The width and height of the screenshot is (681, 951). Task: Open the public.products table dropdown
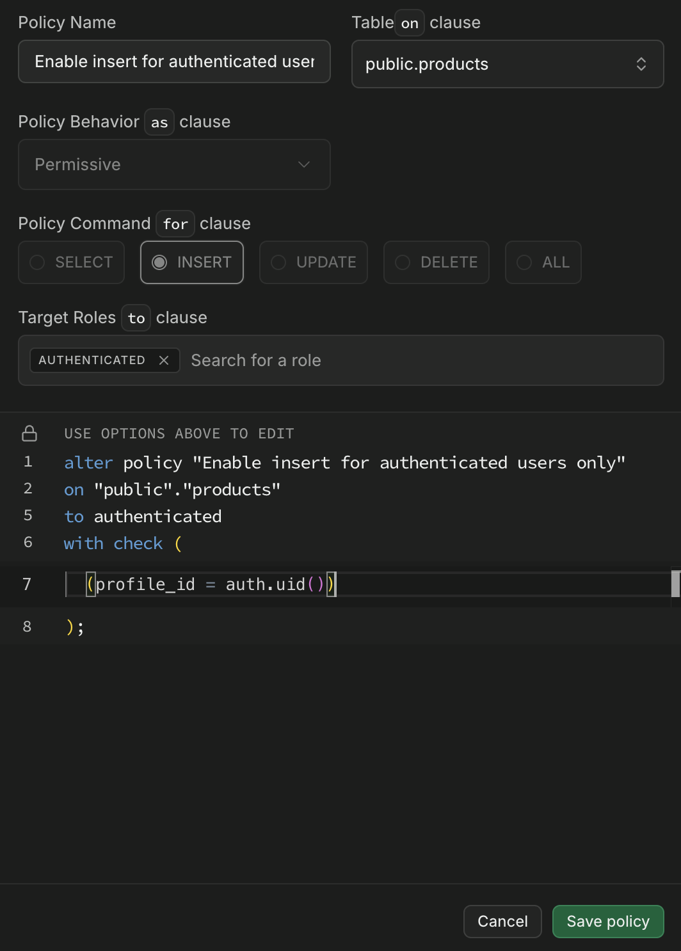508,64
